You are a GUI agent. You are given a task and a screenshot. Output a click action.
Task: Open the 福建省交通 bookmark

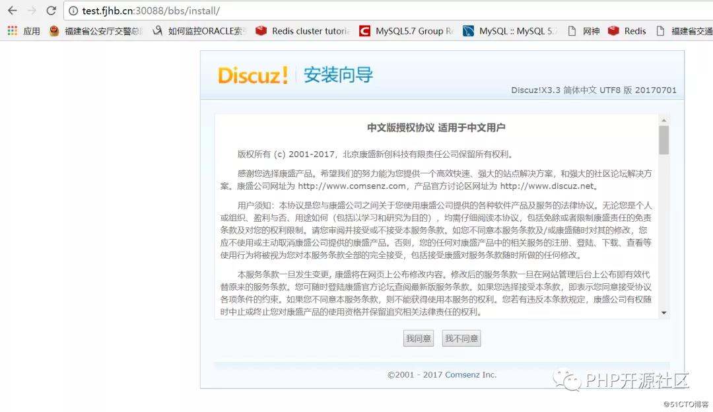pyautogui.click(x=685, y=31)
